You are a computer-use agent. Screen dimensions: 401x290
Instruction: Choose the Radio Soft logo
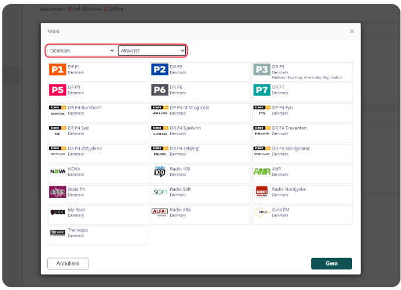pos(160,192)
